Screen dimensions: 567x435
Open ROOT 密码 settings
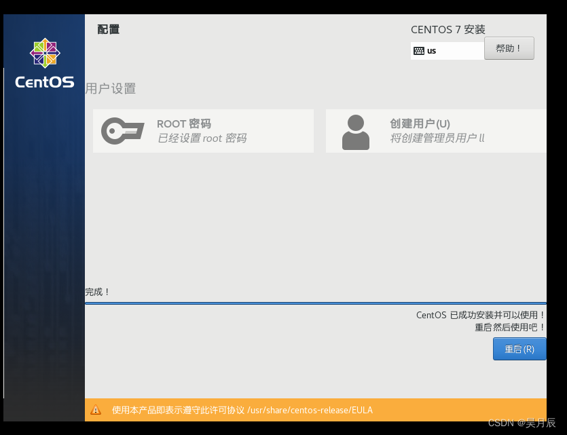click(203, 131)
